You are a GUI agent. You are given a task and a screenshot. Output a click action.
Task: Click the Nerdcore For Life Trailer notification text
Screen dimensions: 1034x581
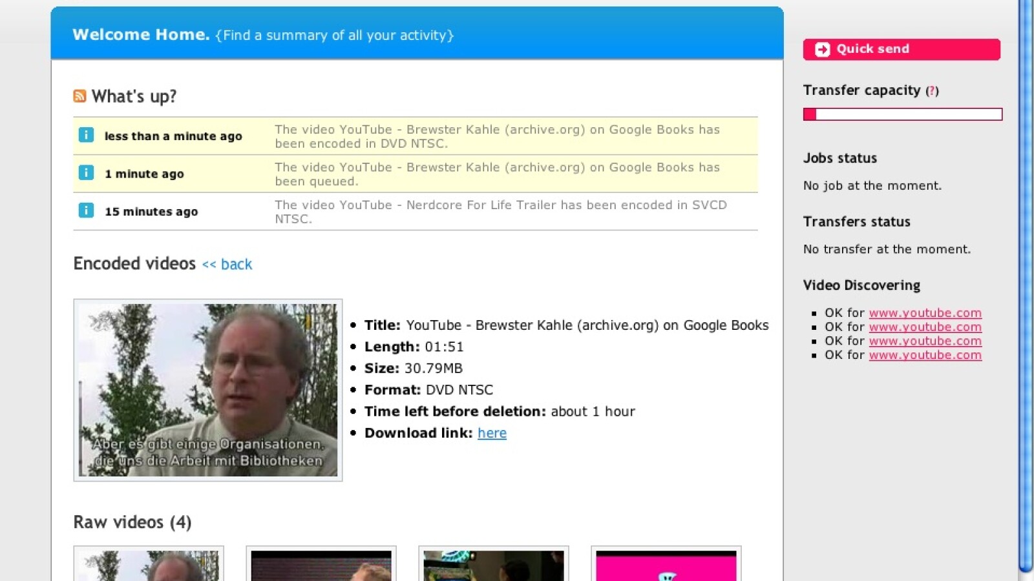point(500,211)
